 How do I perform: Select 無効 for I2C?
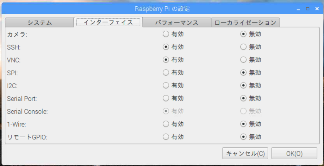(x=243, y=85)
